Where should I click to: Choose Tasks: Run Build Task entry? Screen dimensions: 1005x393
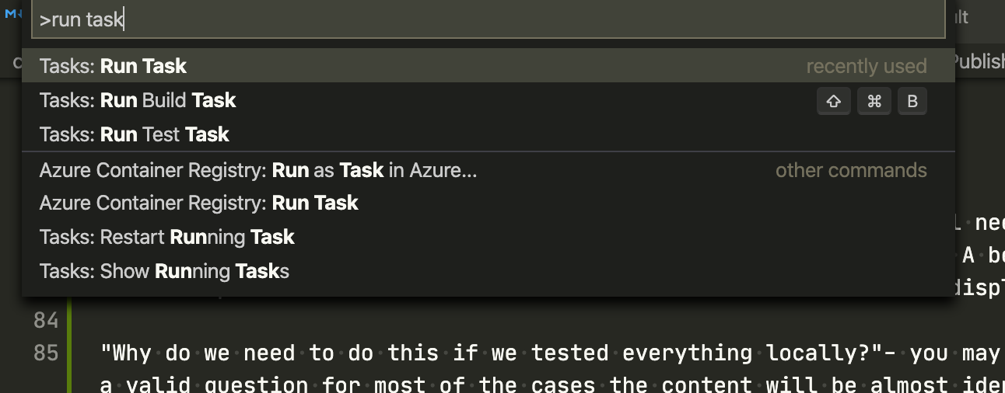[488, 100]
